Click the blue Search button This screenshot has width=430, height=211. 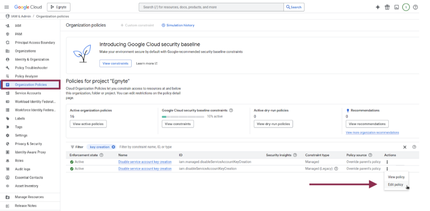coord(294,7)
